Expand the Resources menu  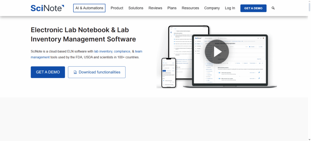(190, 8)
